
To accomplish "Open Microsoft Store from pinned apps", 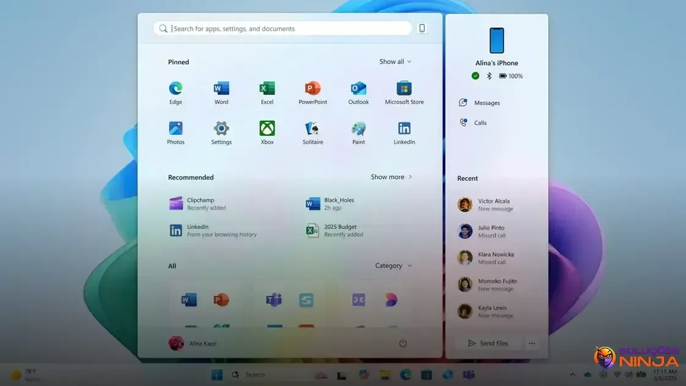I will [x=404, y=93].
